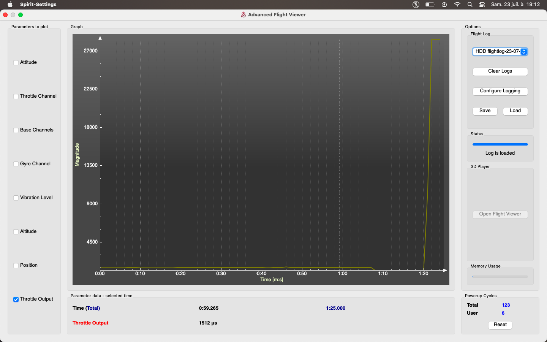Enable the Attitude checkbox
The width and height of the screenshot is (547, 342).
[x=16, y=63]
